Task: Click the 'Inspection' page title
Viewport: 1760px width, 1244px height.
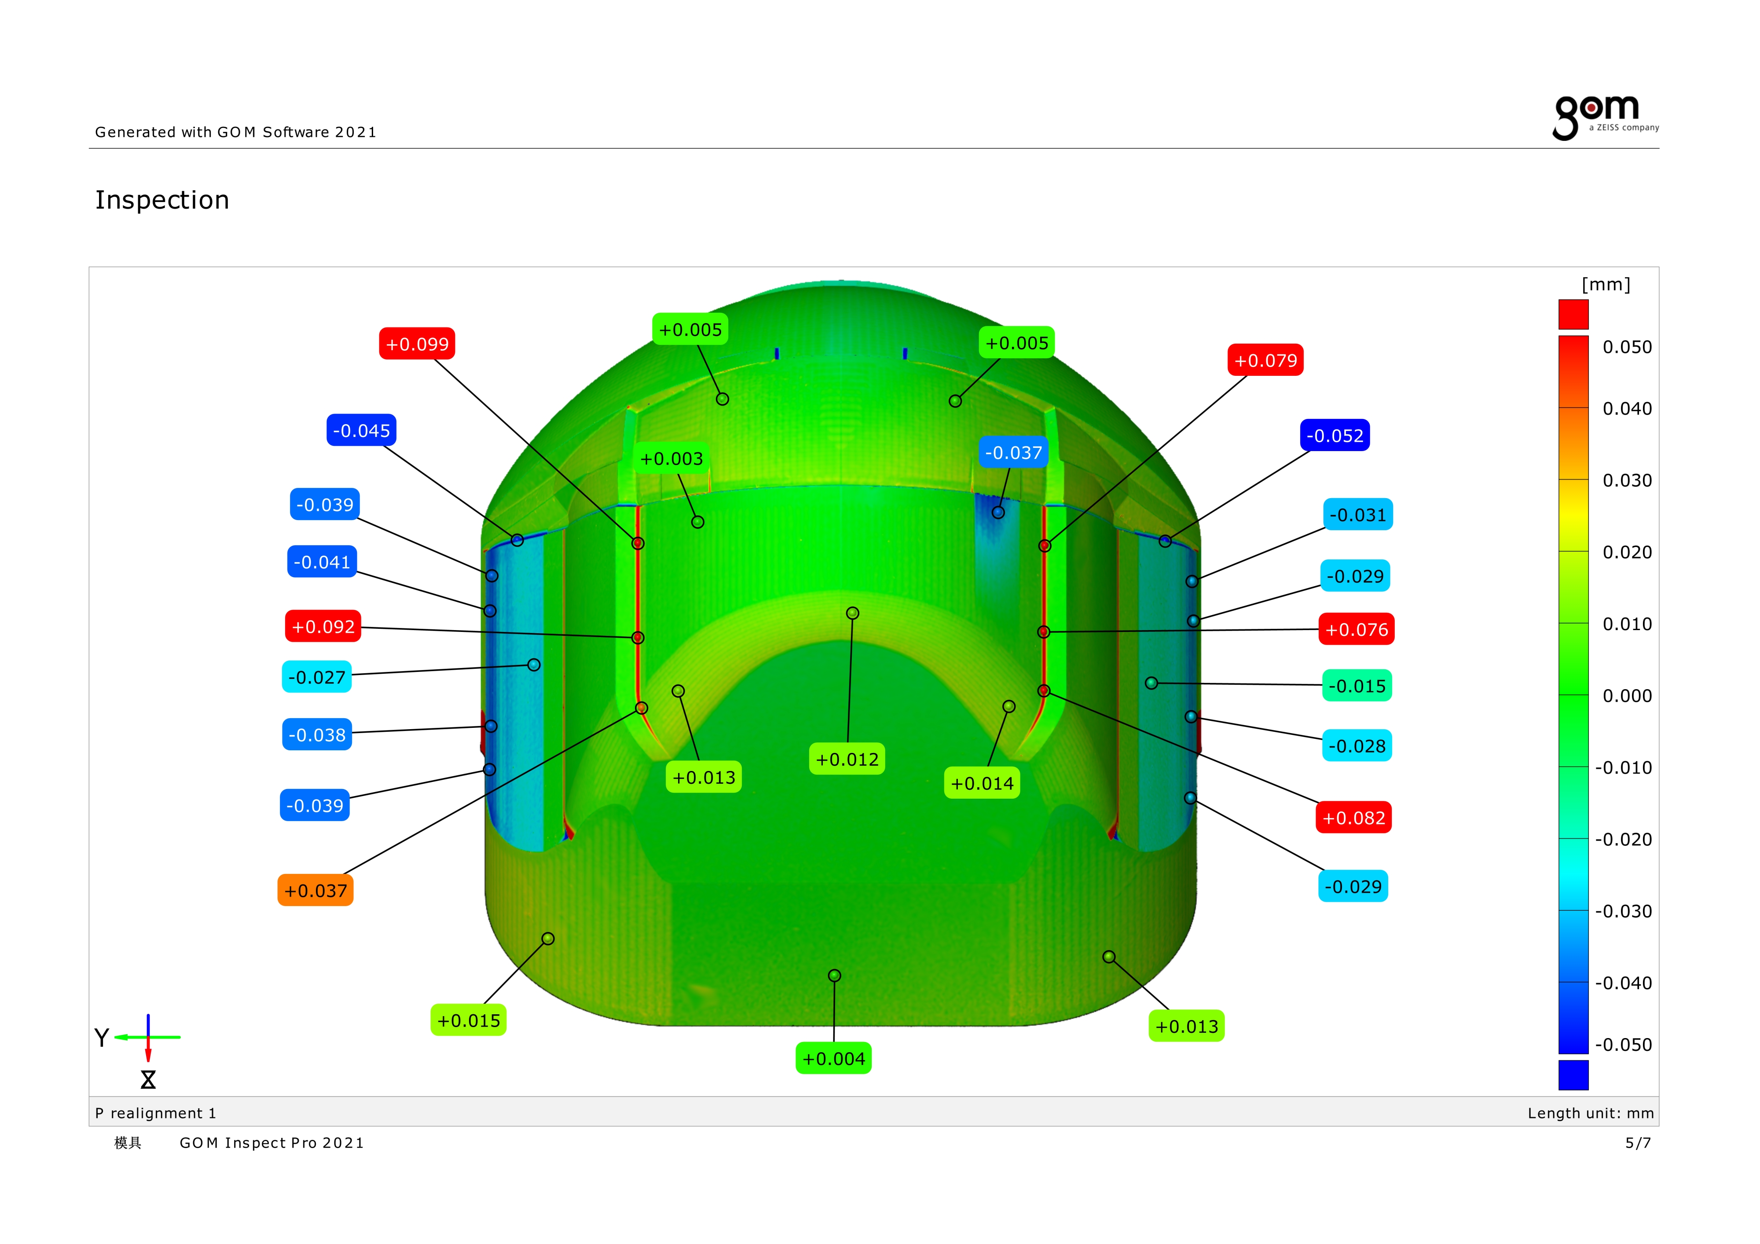Action: [162, 199]
